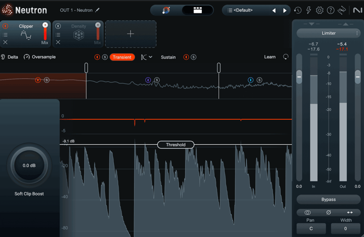Click the Native Instruments NI logo

click(358, 10)
